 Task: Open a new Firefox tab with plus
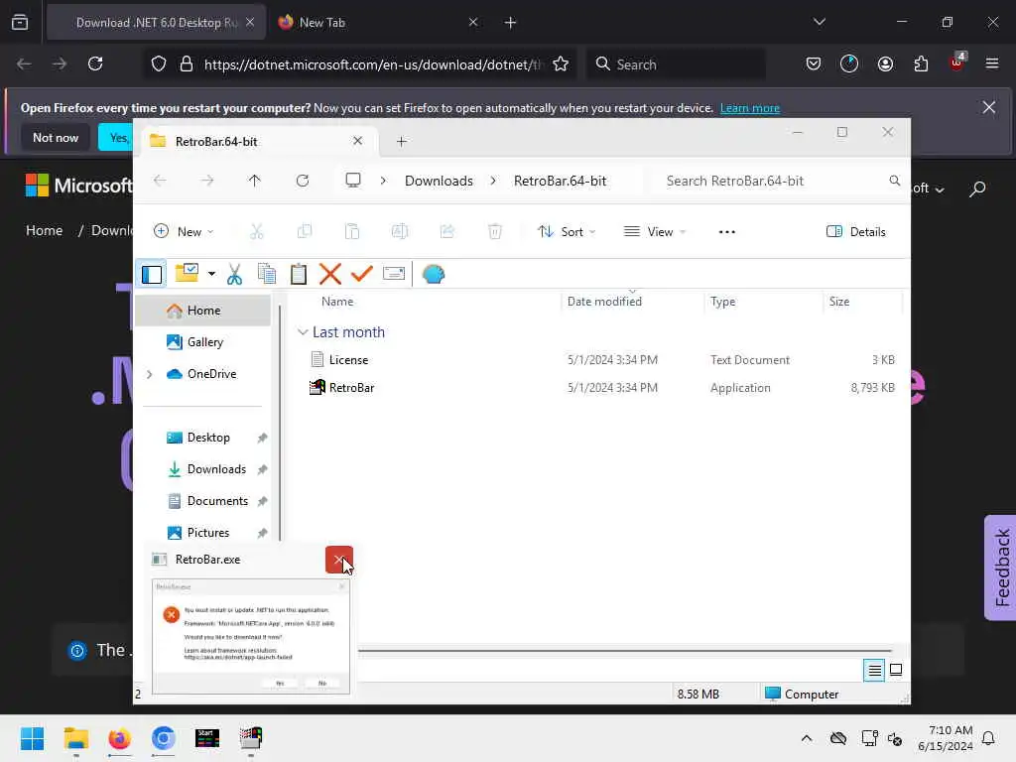pos(511,23)
